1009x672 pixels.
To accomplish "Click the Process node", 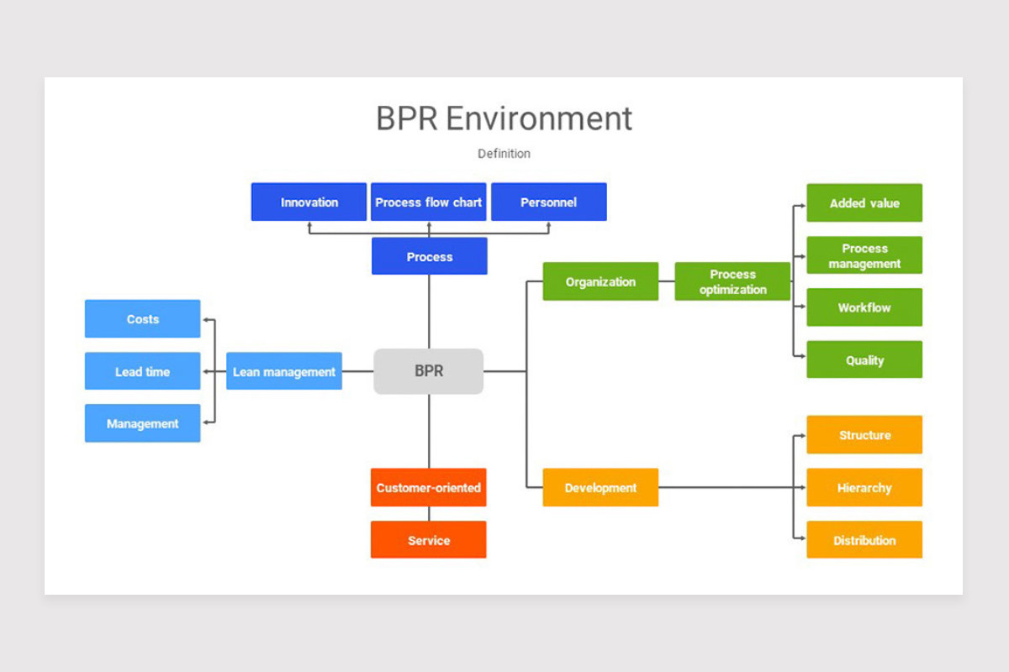I will (429, 256).
